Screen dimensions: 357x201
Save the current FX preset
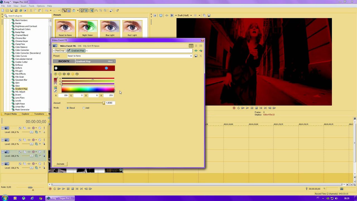pos(196,56)
